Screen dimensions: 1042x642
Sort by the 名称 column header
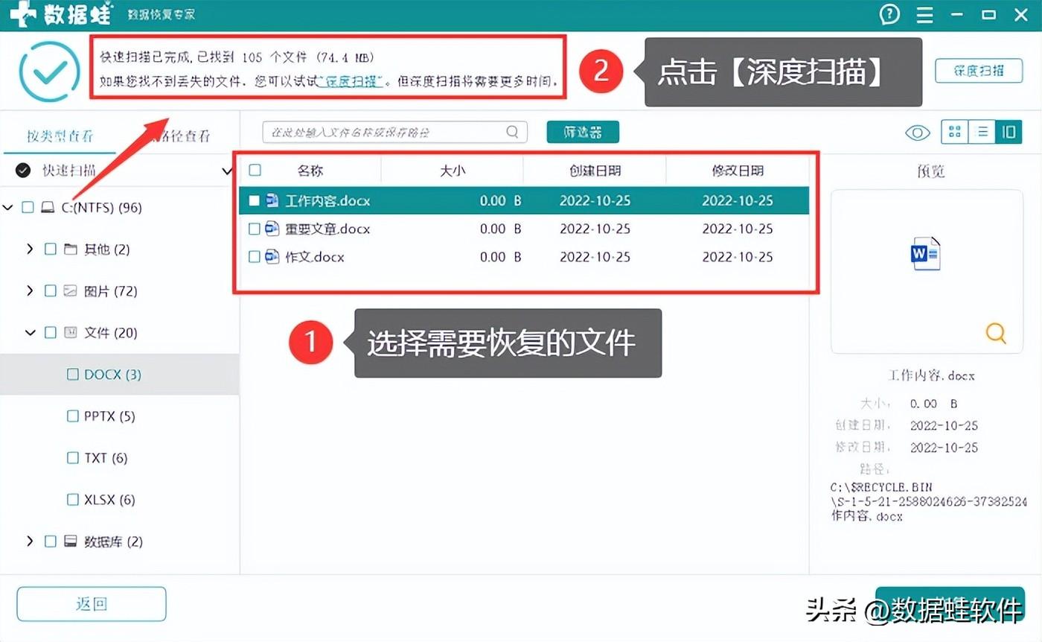tap(310, 171)
